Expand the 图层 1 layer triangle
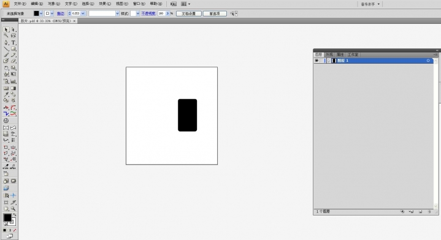The width and height of the screenshot is (441, 240). point(329,61)
